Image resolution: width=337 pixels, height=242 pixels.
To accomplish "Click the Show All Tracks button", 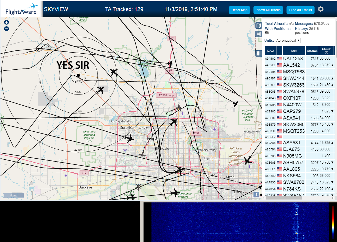I will pos(268,10).
